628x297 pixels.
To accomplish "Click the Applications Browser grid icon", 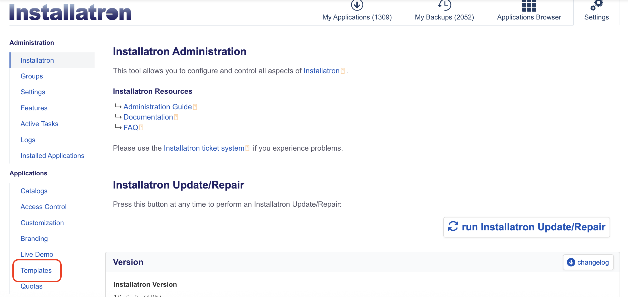I will pos(529,6).
